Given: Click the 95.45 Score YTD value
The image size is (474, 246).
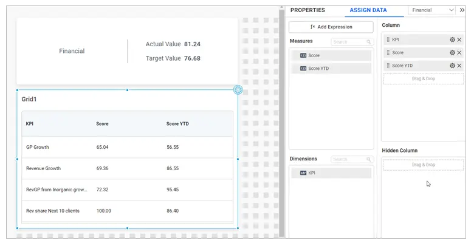Looking at the screenshot, I should (x=173, y=190).
